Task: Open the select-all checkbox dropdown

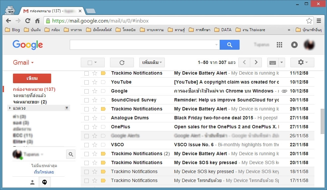Action: 95,62
